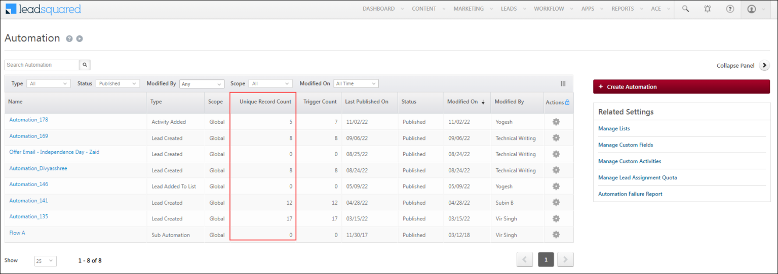Open the notifications bell icon
Viewport: 778px width, 274px height.
pos(708,9)
